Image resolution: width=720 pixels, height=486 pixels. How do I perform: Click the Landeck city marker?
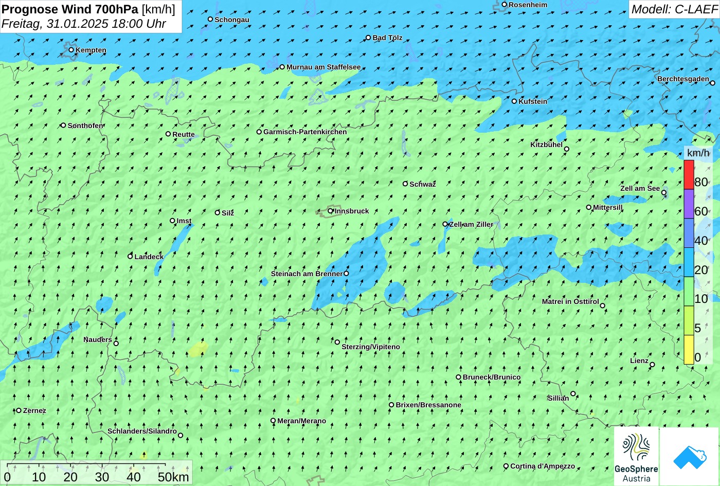(130, 256)
